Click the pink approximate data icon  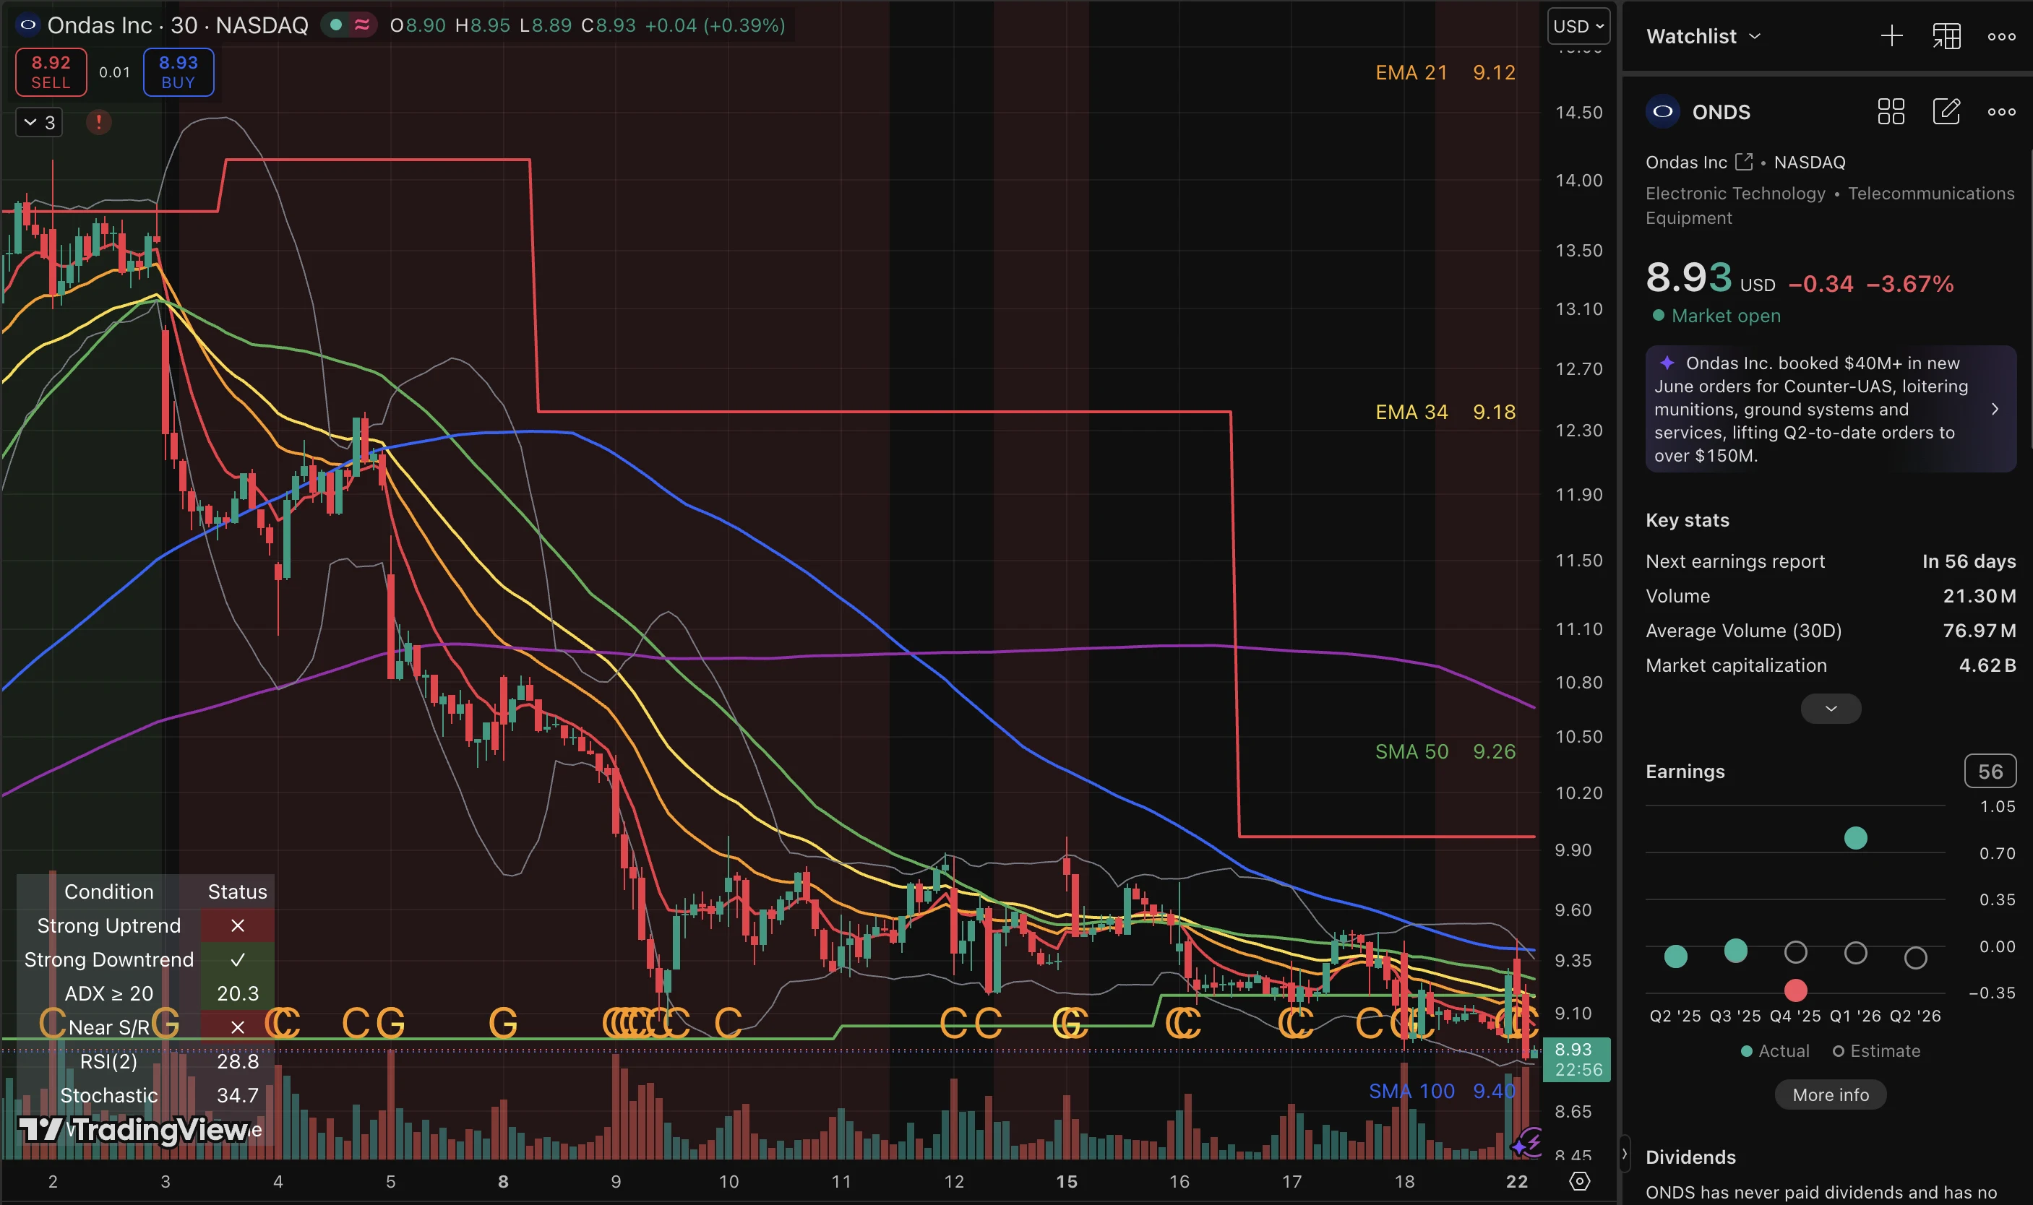point(361,25)
